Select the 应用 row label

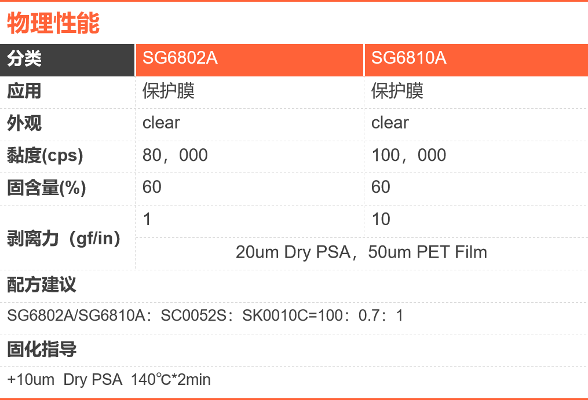pos(24,91)
